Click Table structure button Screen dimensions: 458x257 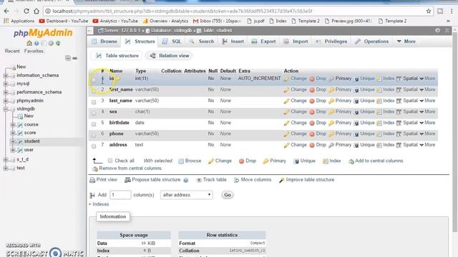click(x=117, y=56)
